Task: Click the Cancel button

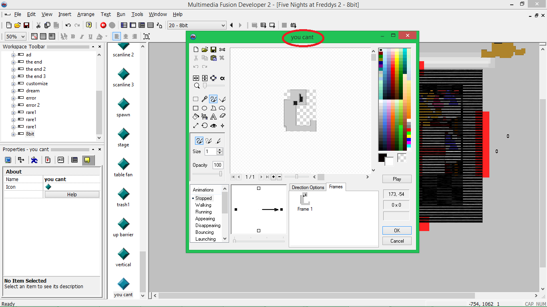Action: tap(397, 241)
